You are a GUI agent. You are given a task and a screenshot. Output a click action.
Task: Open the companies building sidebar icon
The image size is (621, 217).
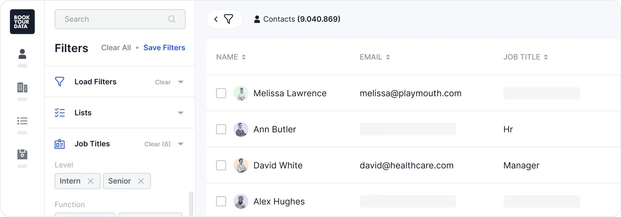click(x=22, y=88)
